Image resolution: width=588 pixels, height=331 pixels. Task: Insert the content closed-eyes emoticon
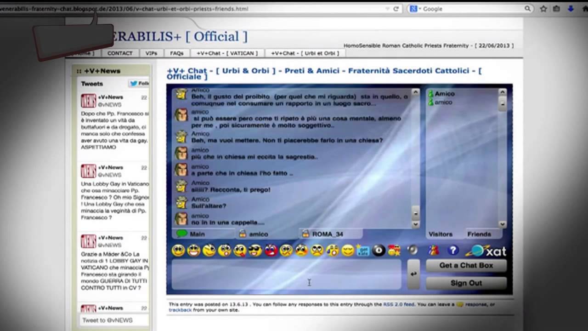click(348, 250)
